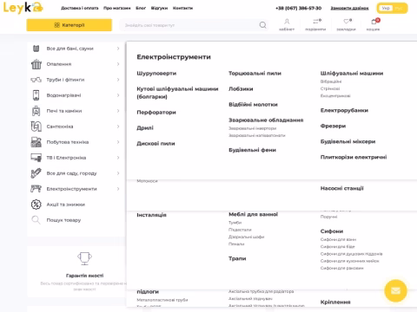Screen dimensions: 417x312
Task: Expand the Все для бані, сауни chevron
Action: point(118,49)
